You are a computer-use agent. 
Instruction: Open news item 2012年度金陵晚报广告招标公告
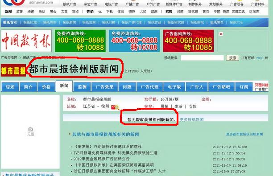(x=102, y=159)
